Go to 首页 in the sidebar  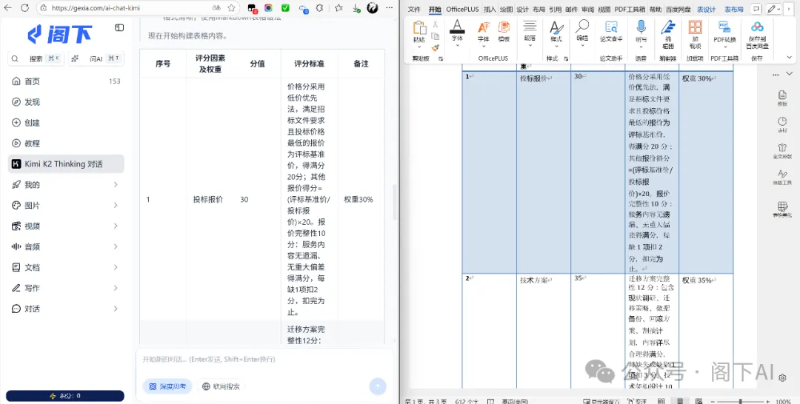pos(66,81)
